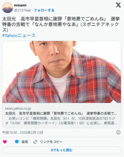Open the tweet info circle icon

[118, 132]
